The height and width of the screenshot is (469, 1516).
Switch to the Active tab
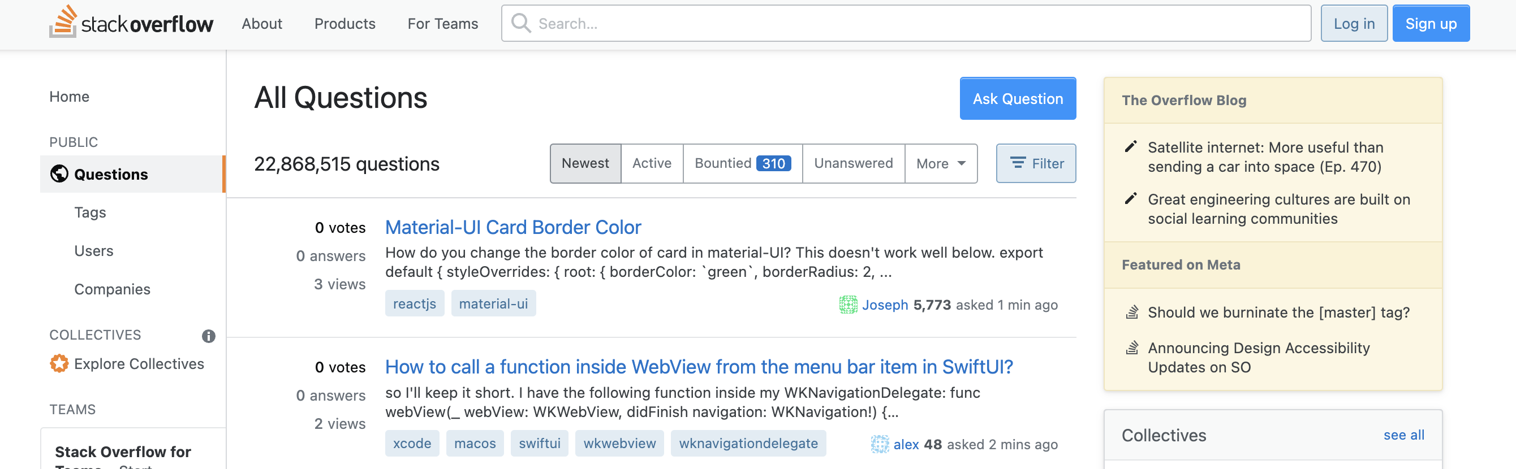pyautogui.click(x=652, y=163)
